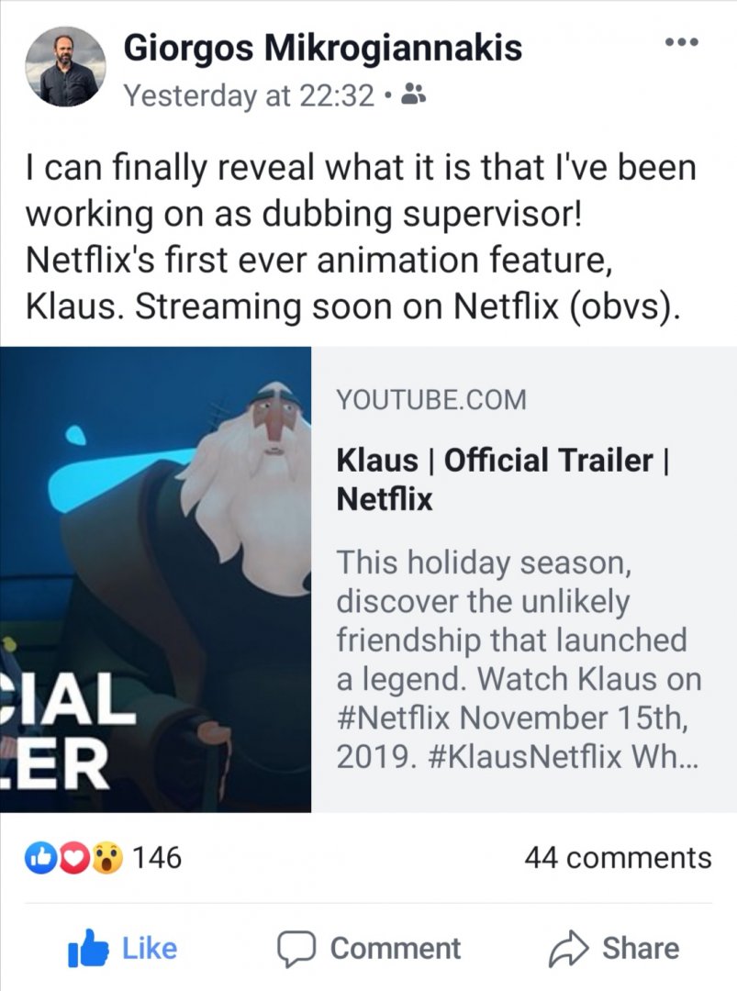Tap the share arrow icon

(567, 949)
